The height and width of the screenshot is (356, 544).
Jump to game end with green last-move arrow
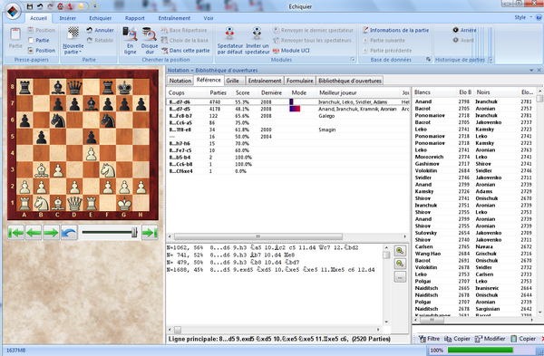pyautogui.click(x=150, y=233)
